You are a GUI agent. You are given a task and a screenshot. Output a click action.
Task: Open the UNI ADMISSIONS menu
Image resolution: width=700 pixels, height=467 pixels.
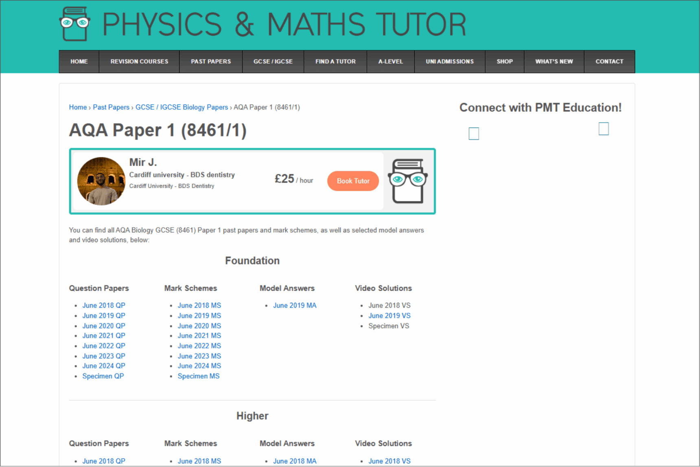pos(450,61)
